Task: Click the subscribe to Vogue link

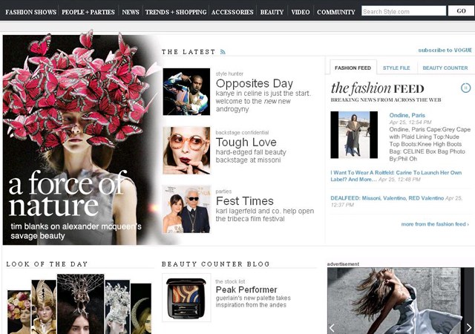Action: tap(445, 50)
